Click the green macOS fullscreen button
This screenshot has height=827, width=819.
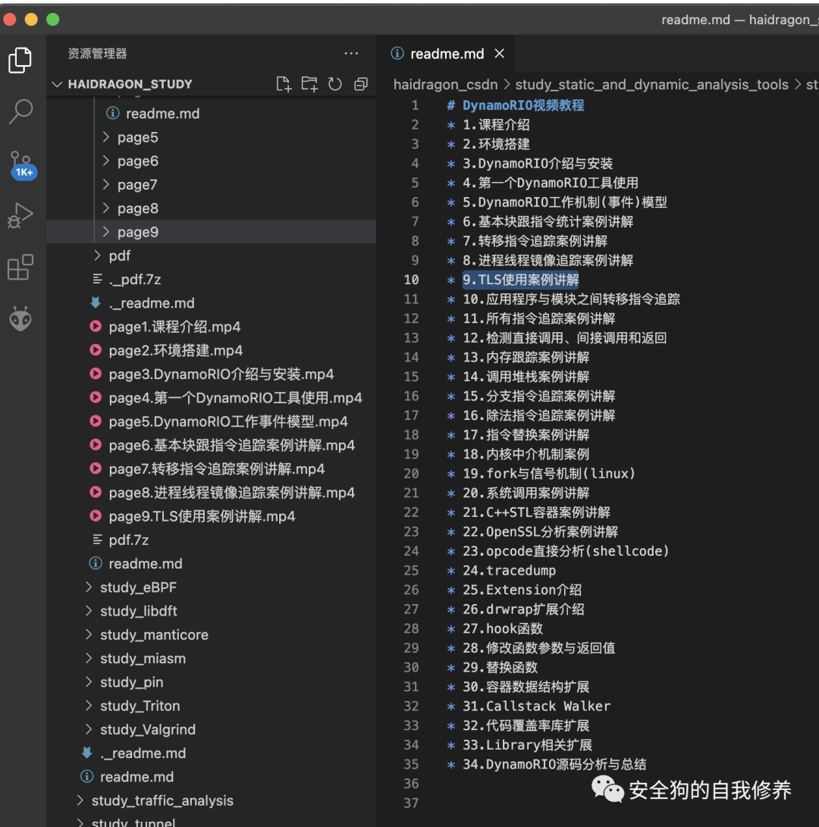[53, 20]
